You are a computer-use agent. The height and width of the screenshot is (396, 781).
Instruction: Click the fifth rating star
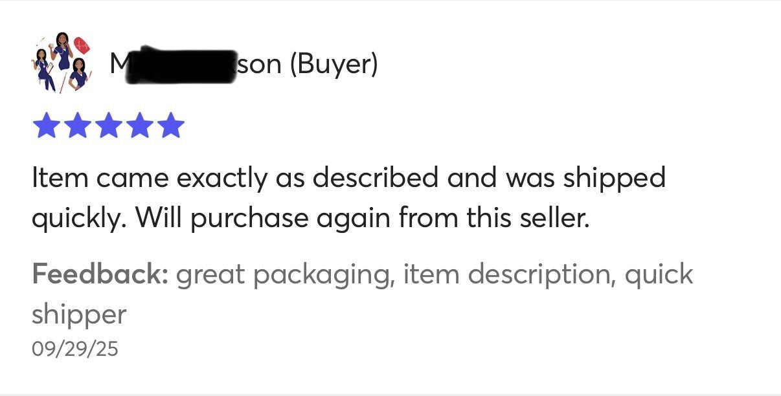[171, 126]
